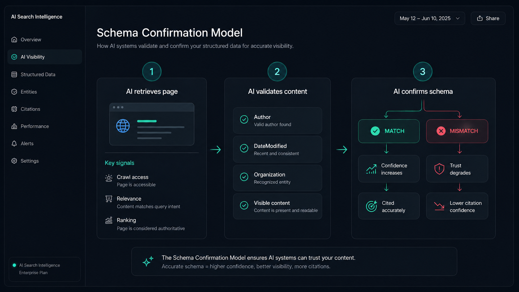Click the Ranking chart icon
The height and width of the screenshot is (292, 519).
pyautogui.click(x=109, y=220)
